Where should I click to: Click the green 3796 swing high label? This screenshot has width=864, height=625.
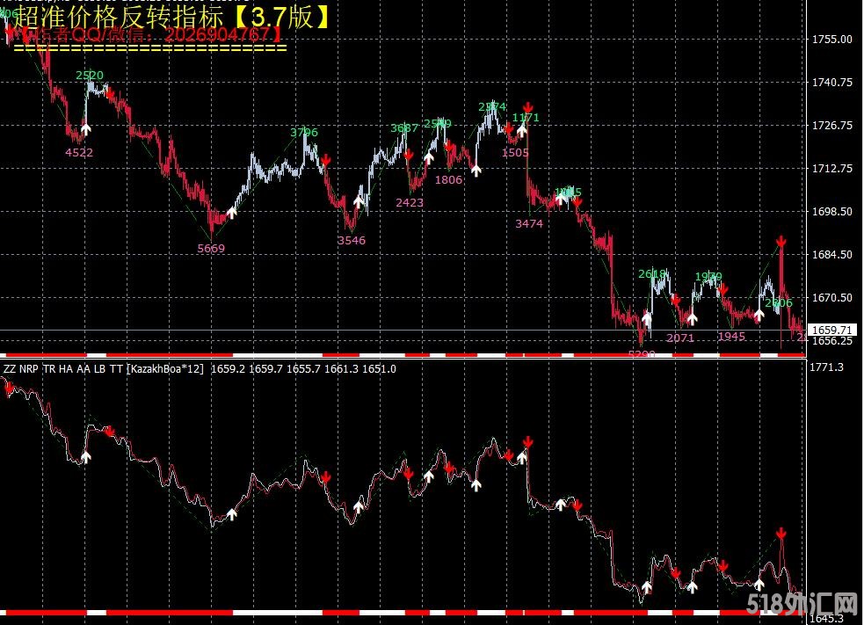304,133
